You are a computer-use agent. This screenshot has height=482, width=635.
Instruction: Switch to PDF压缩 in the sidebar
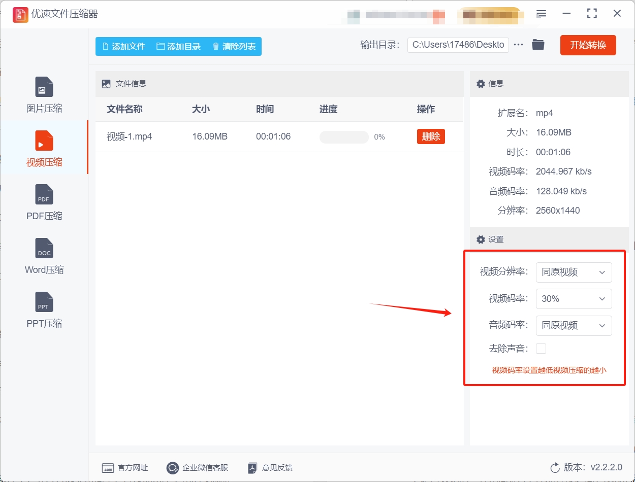44,202
